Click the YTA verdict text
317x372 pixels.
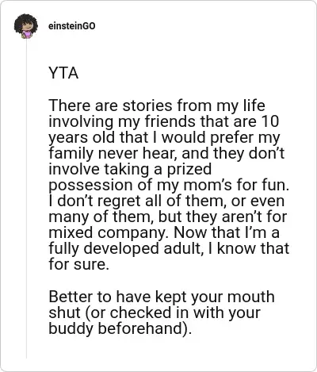coord(63,73)
